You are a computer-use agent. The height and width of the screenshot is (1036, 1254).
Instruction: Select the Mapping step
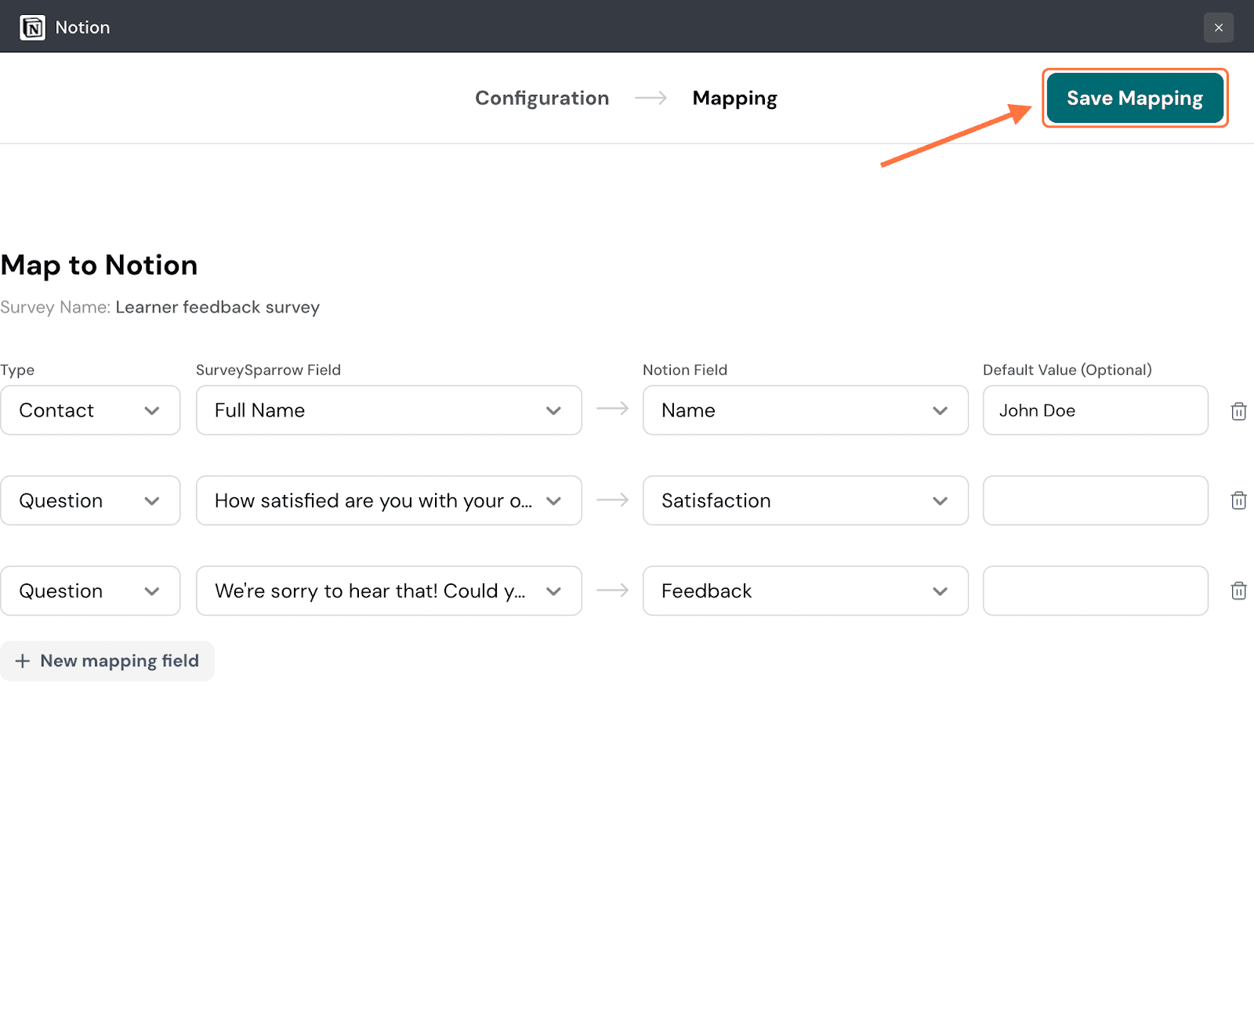tap(734, 98)
